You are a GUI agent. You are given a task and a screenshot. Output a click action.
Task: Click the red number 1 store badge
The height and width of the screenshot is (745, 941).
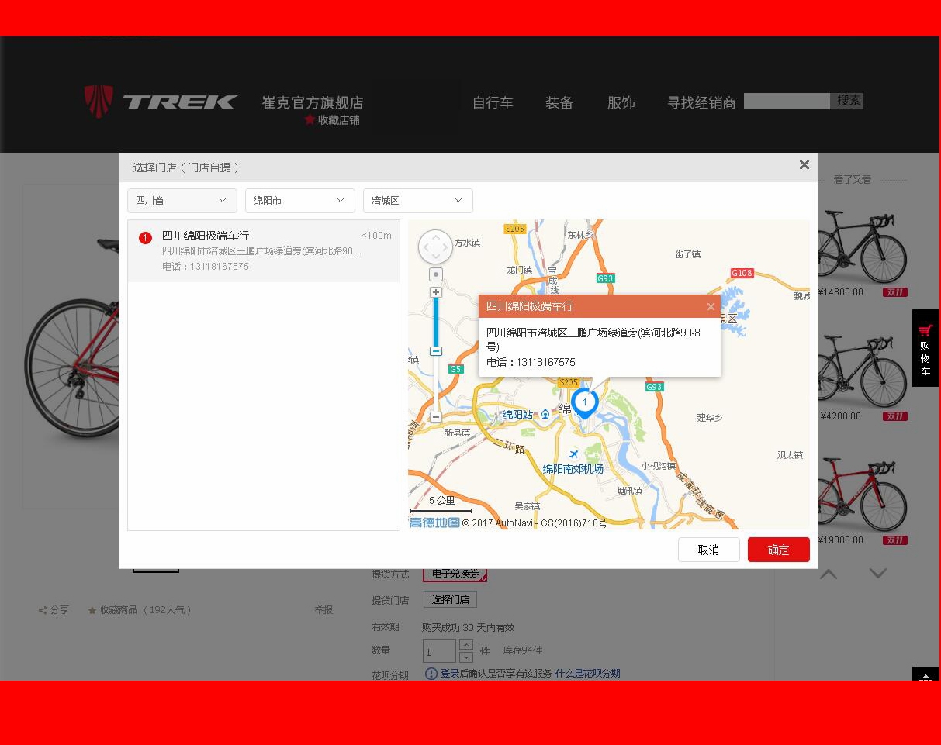pos(145,237)
